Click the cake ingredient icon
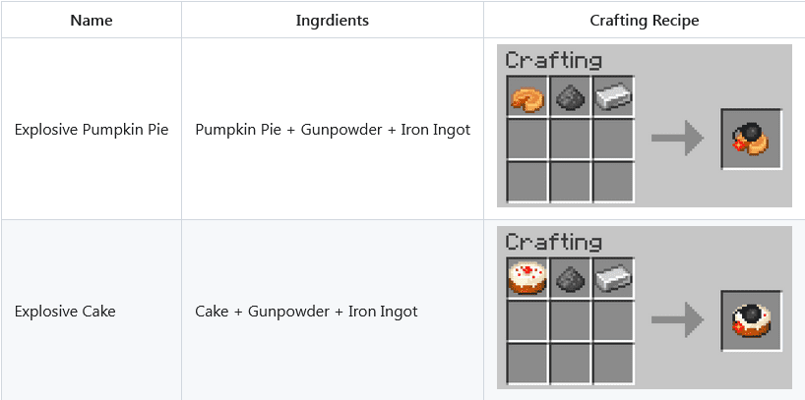This screenshot has height=400, width=805. (x=527, y=278)
